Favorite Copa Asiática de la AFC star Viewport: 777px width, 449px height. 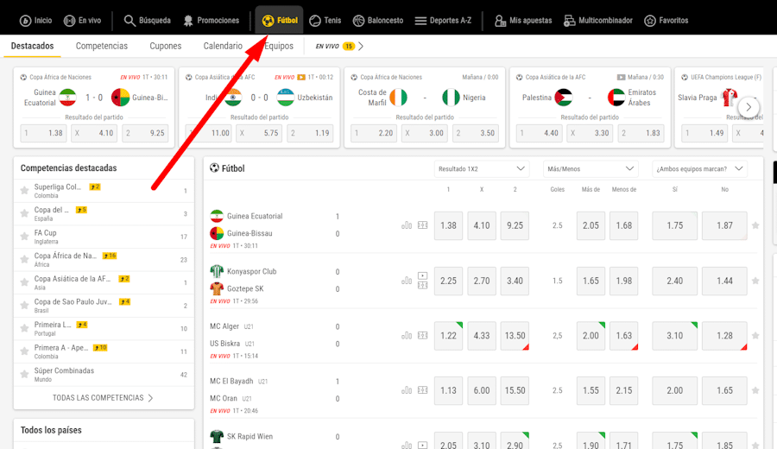tap(24, 282)
